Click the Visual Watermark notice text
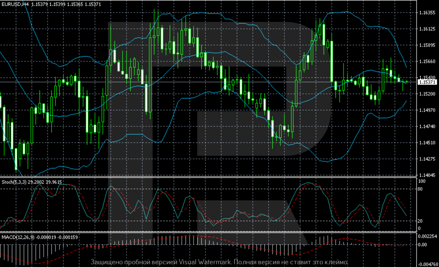This screenshot has height=267, width=439. 219,262
